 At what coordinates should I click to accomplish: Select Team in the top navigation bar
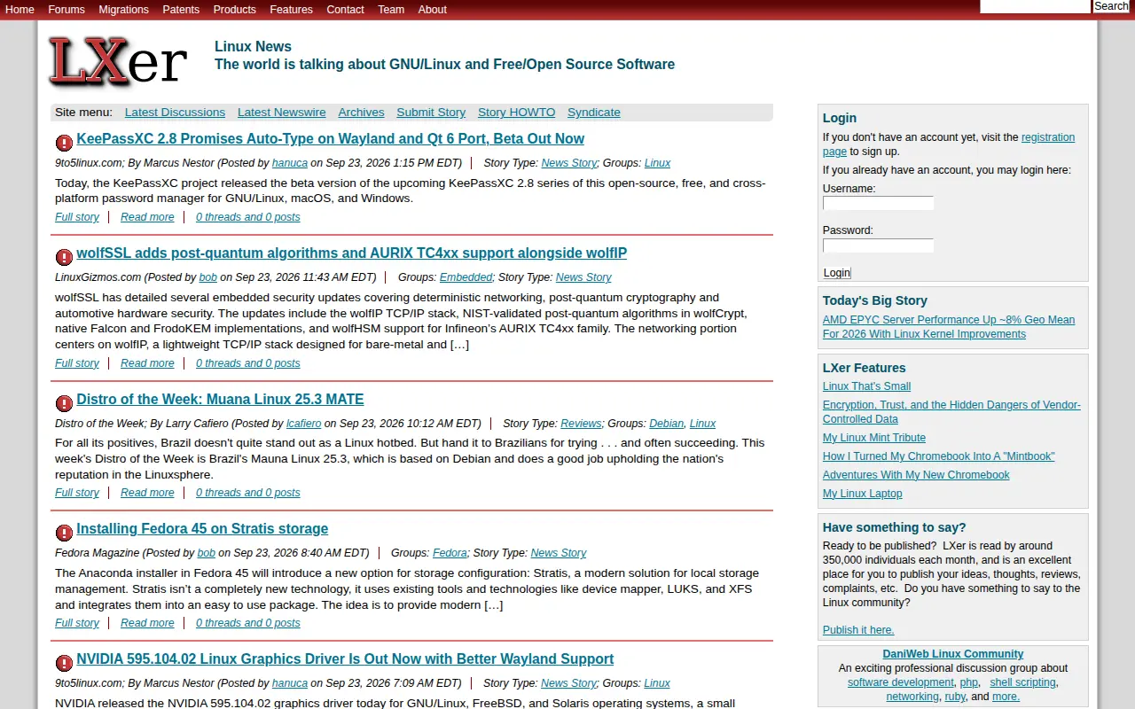click(x=391, y=10)
